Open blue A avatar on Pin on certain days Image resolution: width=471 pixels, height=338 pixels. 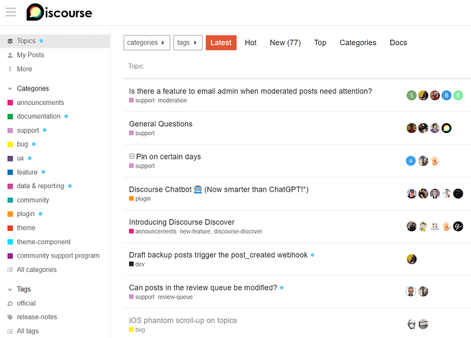411,161
